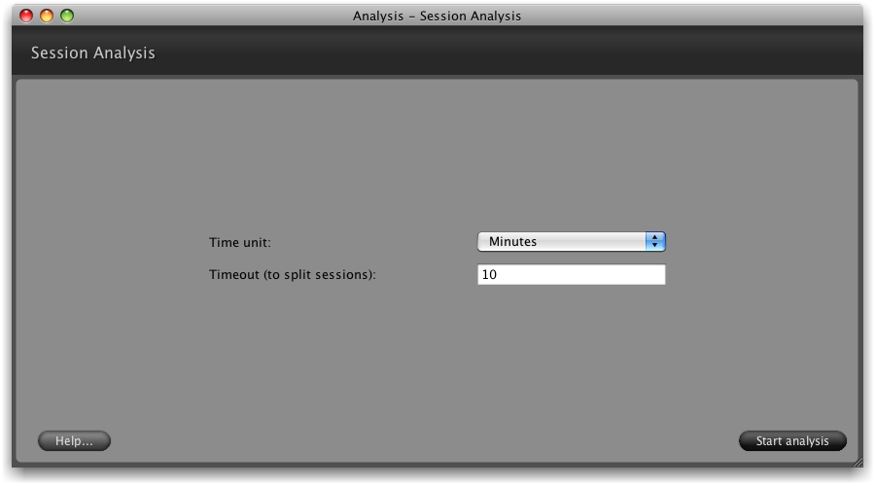Minimize the window with the yellow button

47,16
